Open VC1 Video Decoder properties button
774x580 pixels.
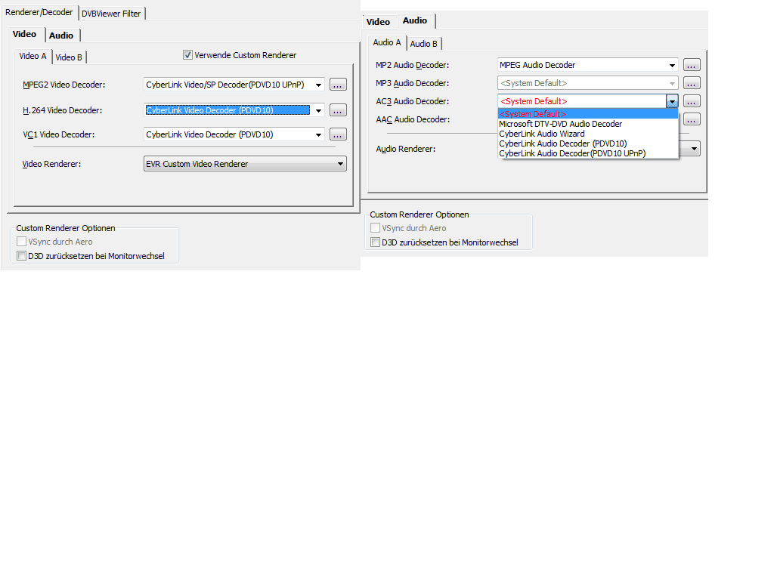(x=338, y=134)
